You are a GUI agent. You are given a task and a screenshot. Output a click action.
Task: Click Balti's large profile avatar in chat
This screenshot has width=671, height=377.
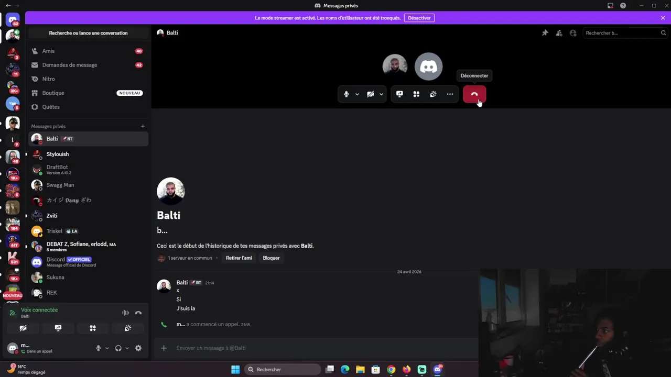click(171, 191)
